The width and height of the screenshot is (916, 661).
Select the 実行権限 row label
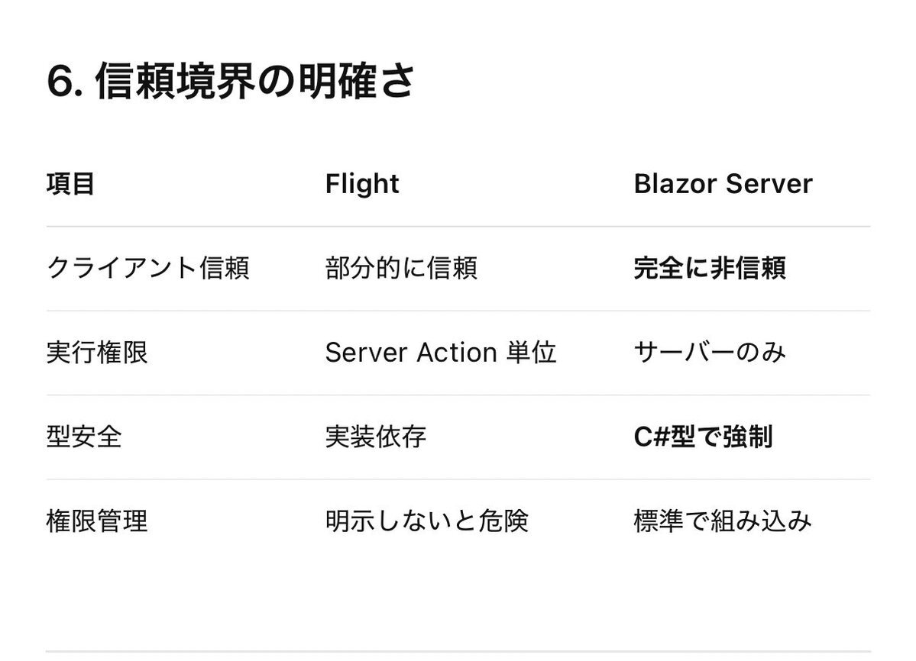[x=97, y=353]
